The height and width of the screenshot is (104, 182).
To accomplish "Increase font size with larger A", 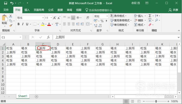I will point(54,18).
